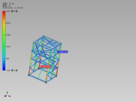This screenshot has width=136, height=102.
Task: Click the result type Fz header text
Action: [x=8, y=4]
